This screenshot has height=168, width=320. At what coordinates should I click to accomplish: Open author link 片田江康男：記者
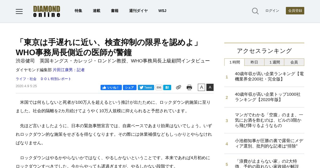click(x=69, y=70)
